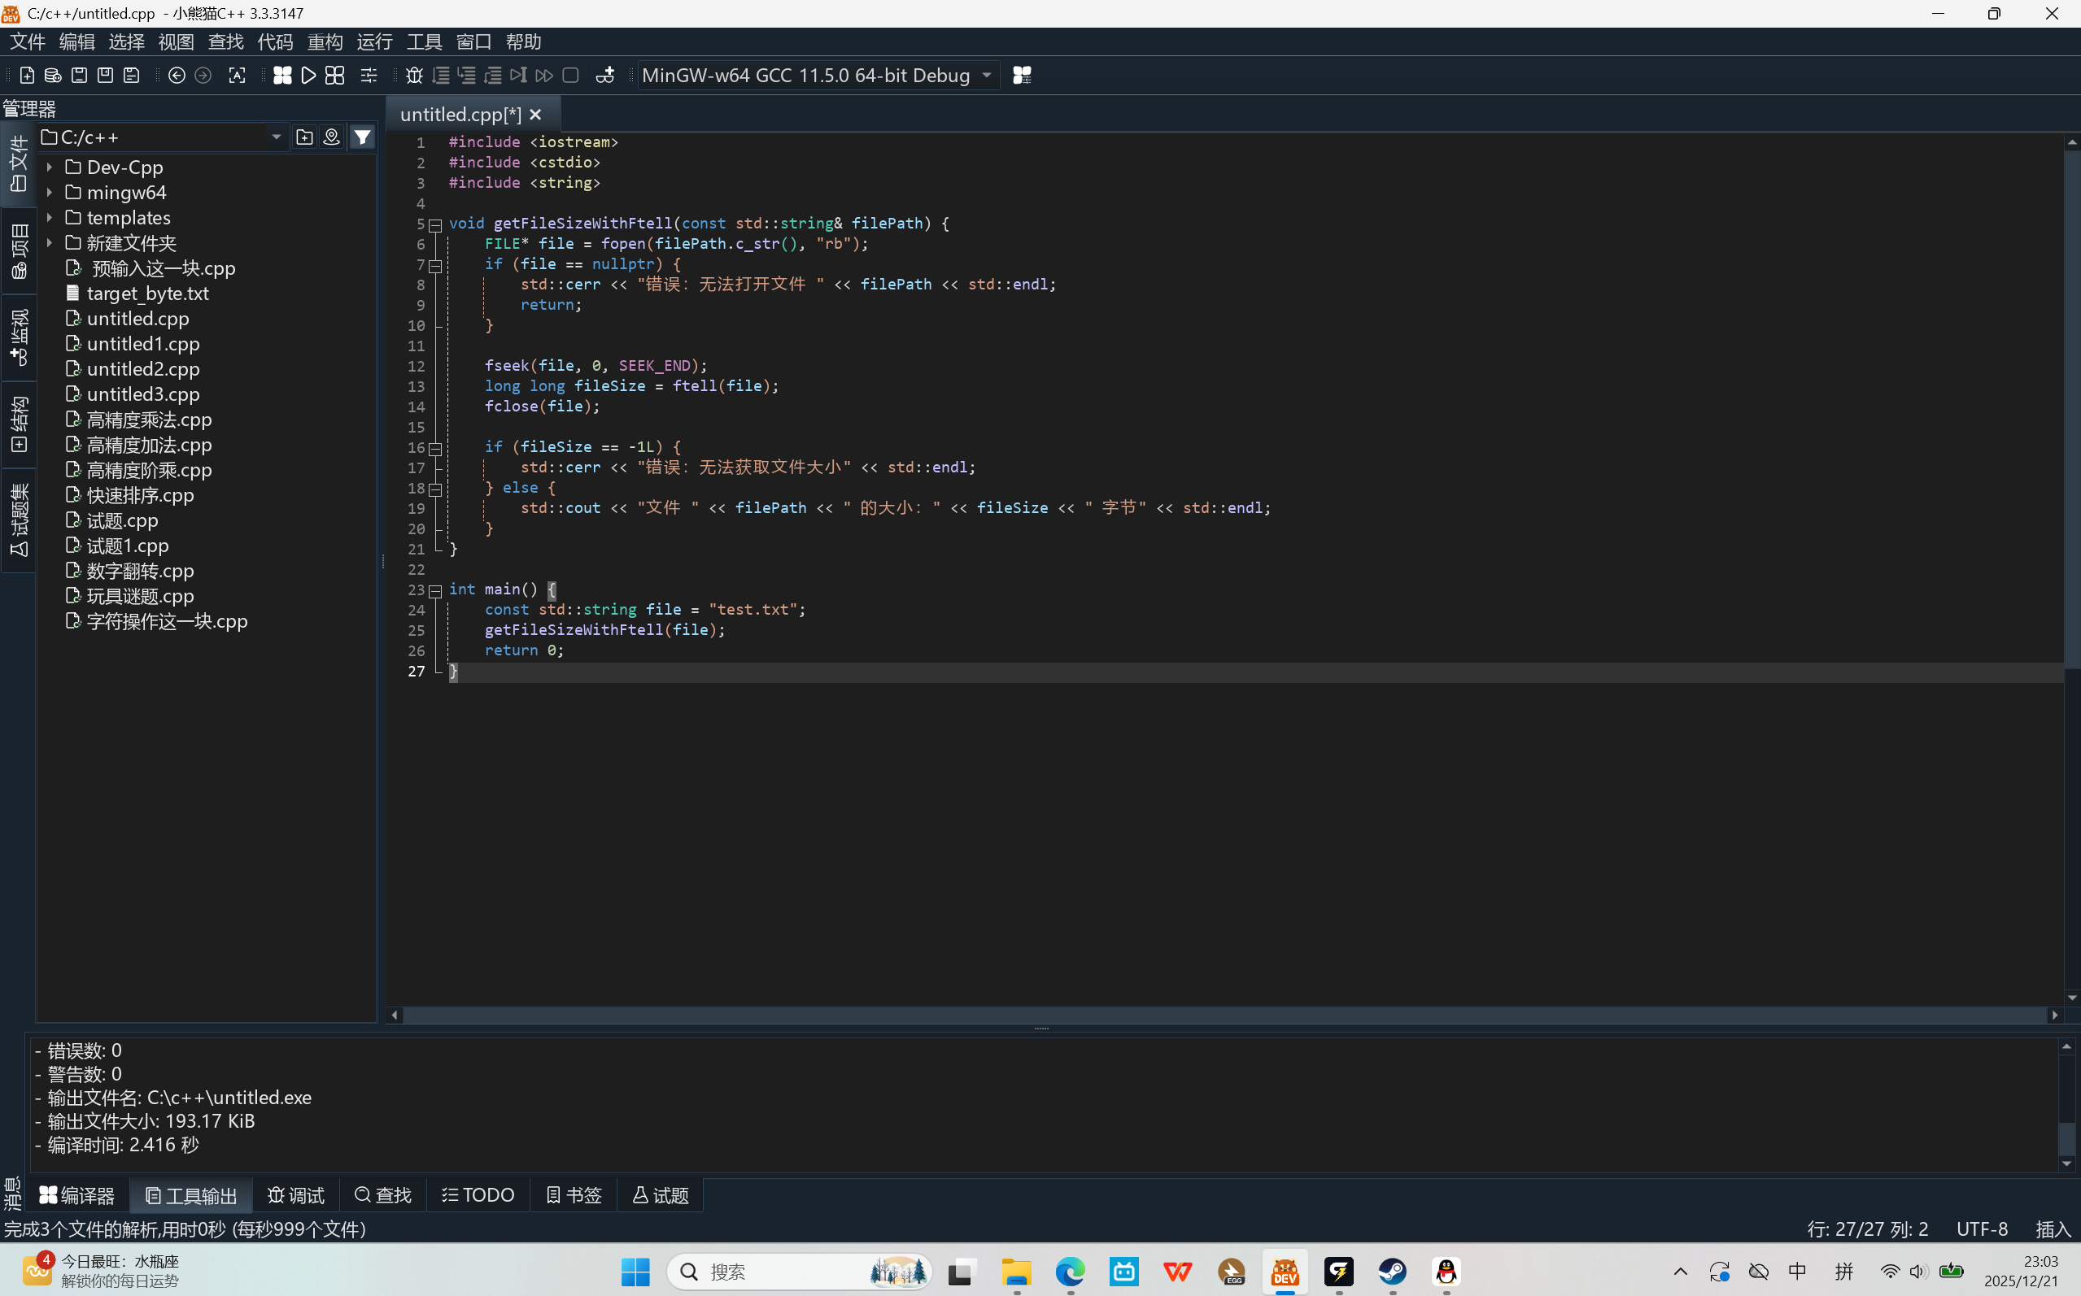Click the New File toolbar icon

tap(27, 76)
